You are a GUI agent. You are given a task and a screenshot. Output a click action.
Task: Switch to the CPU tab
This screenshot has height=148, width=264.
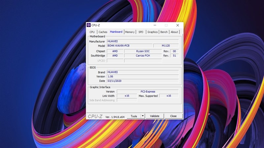click(x=92, y=32)
